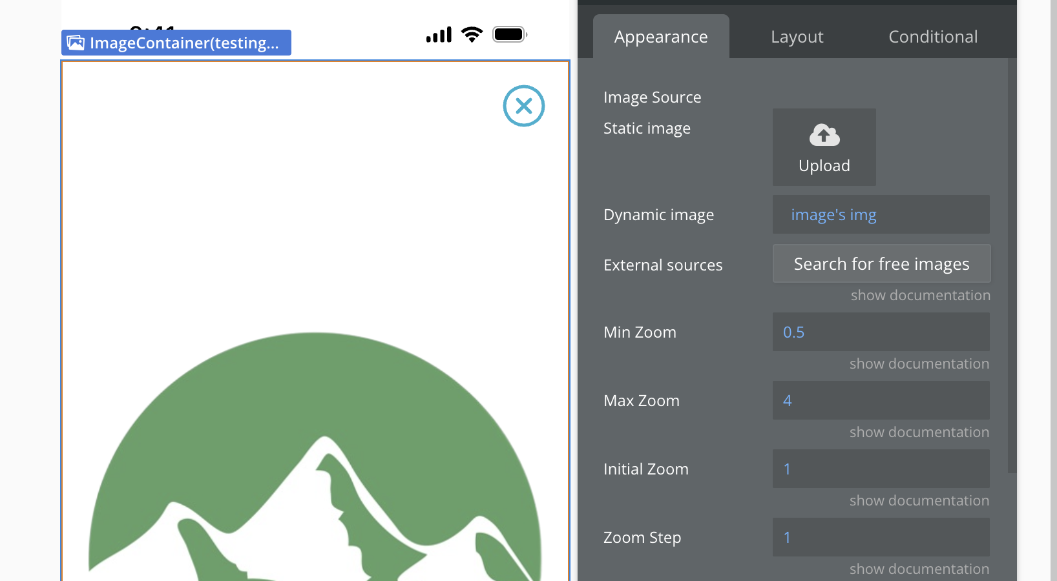Click the image icon in the ImageContainer label
The height and width of the screenshot is (581, 1057).
(x=76, y=43)
